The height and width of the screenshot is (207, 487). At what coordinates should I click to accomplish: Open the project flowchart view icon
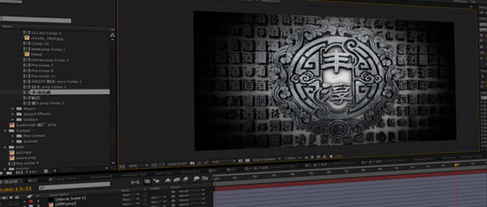click(112, 35)
